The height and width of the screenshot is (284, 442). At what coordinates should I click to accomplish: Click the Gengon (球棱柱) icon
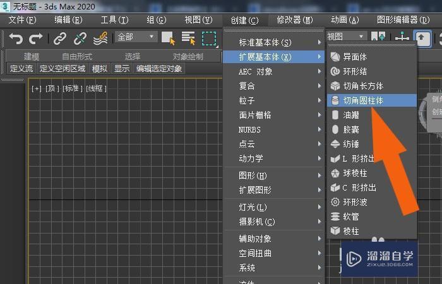(x=335, y=173)
